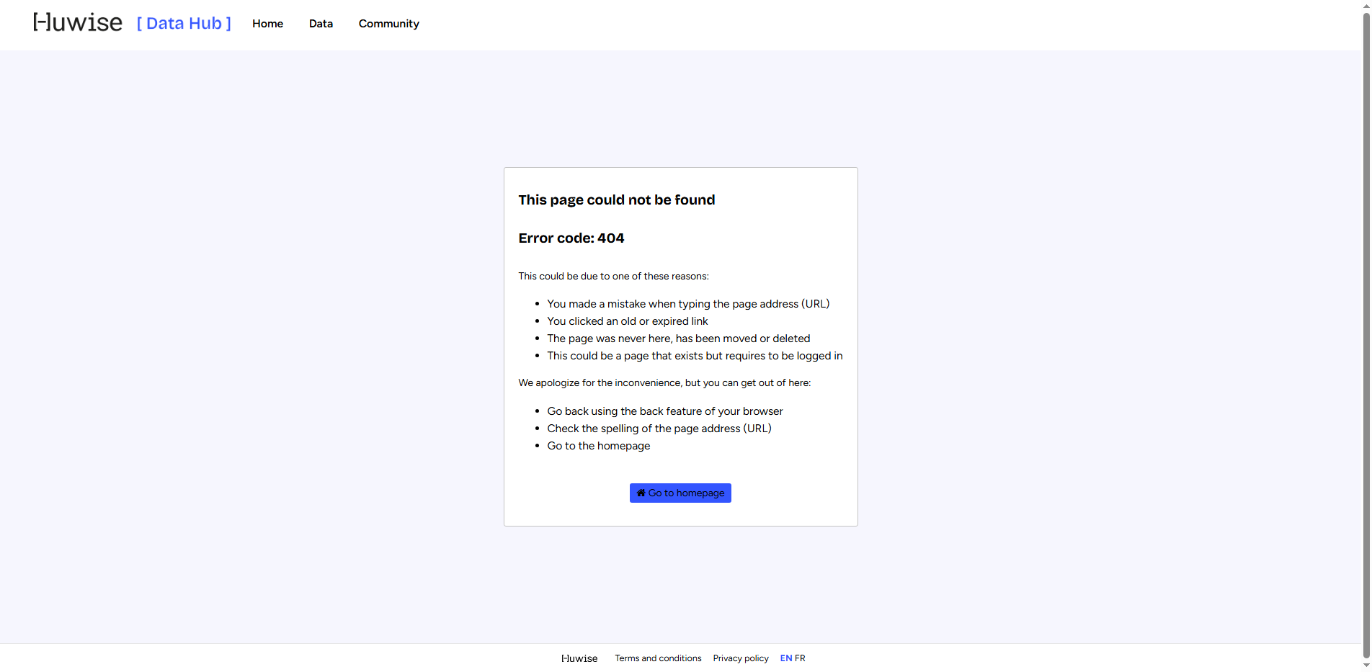This screenshot has width=1372, height=672.
Task: Open Data Hub from the header
Action: 183,23
